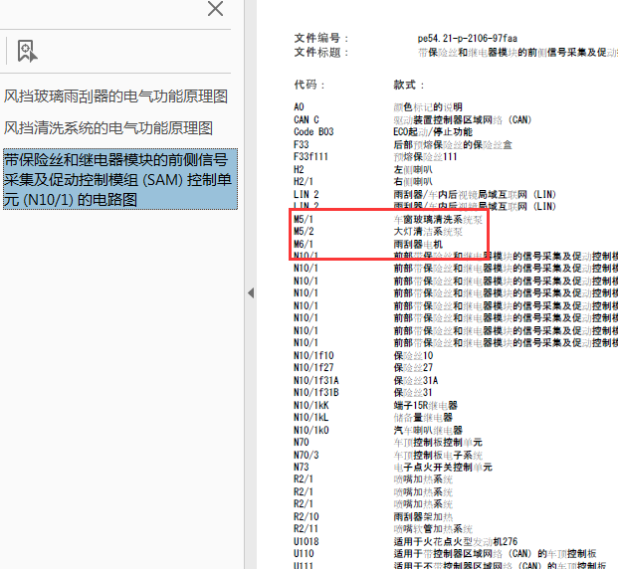
Task: Click ECO起动/停止功能 description
Action: coord(433,131)
